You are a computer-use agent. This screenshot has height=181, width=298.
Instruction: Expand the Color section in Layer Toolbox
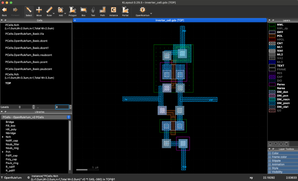click(283, 153)
